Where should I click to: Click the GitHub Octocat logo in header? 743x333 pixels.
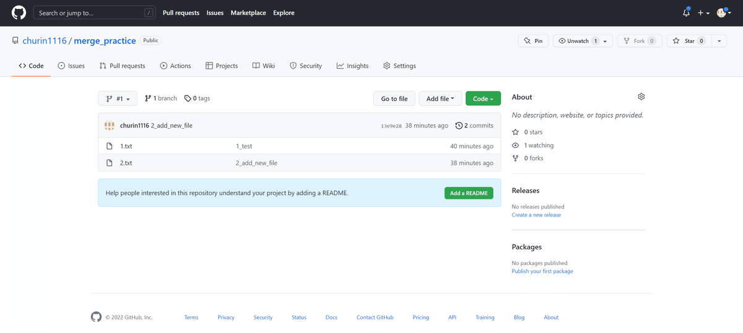19,12
